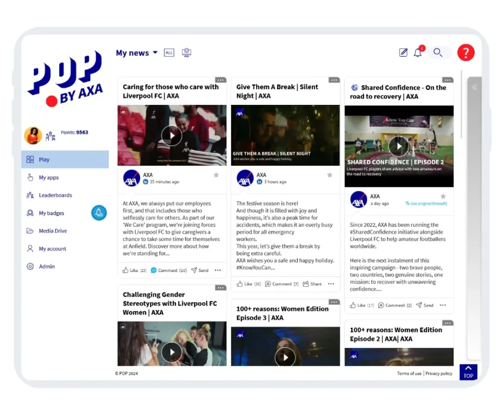Open help with red question mark
Viewport: 504px width, 413px height.
click(466, 52)
